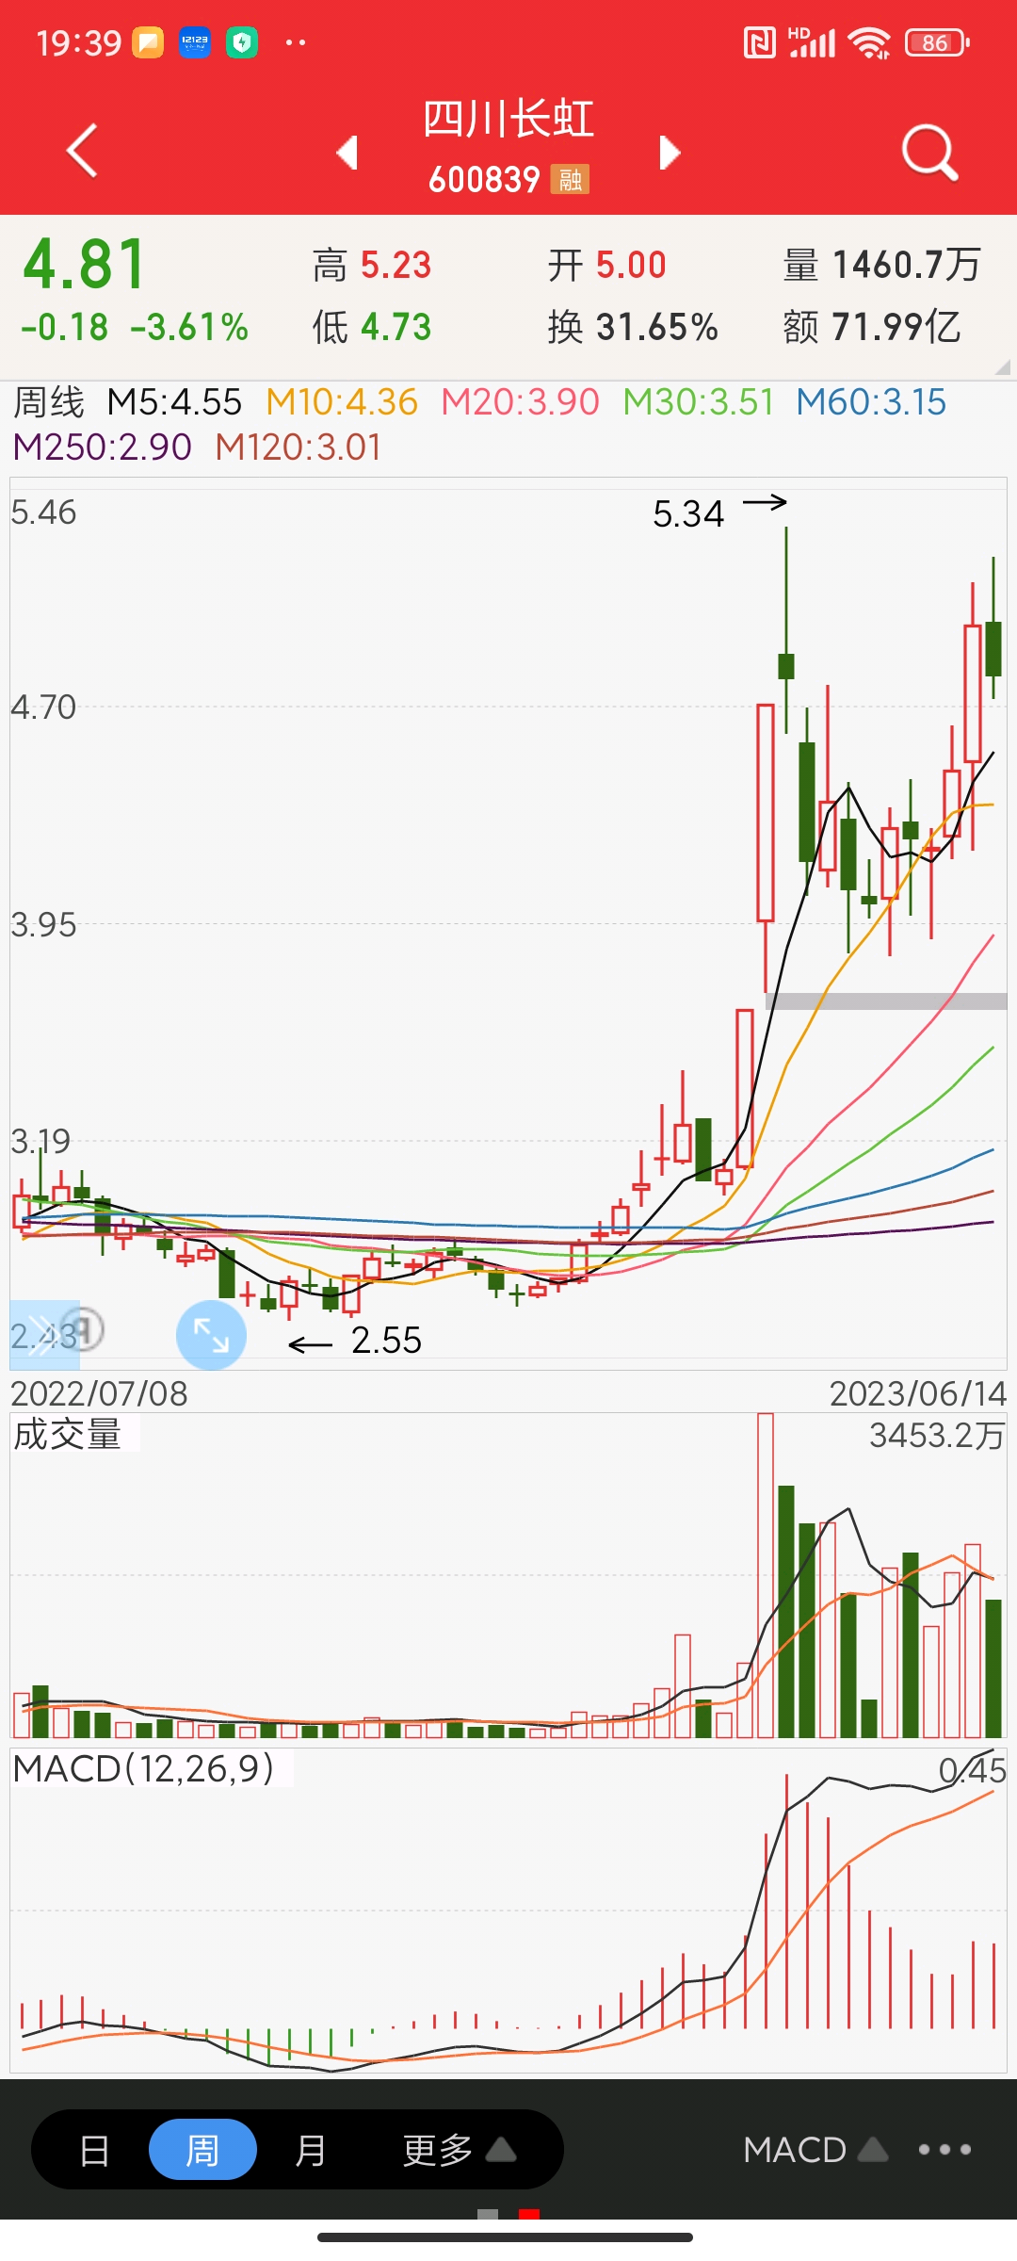Tap the M120:3.01 moving average label

tap(299, 447)
